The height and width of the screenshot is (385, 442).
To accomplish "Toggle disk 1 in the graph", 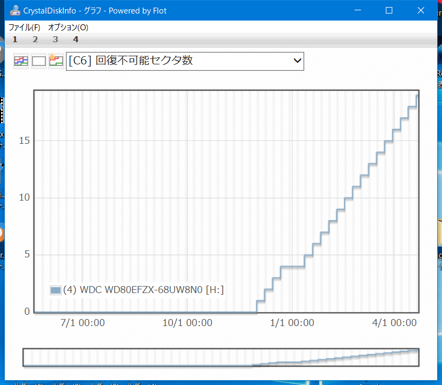I will [15, 39].
